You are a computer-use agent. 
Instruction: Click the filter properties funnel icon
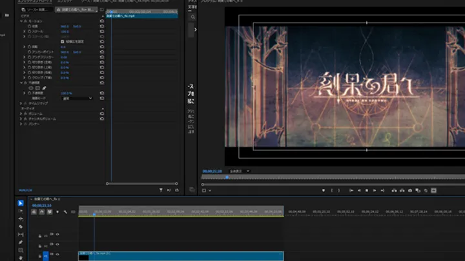[x=161, y=190]
